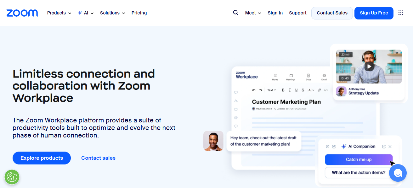Click AI Companion new note edit icon
The height and width of the screenshot is (188, 413).
click(x=334, y=147)
